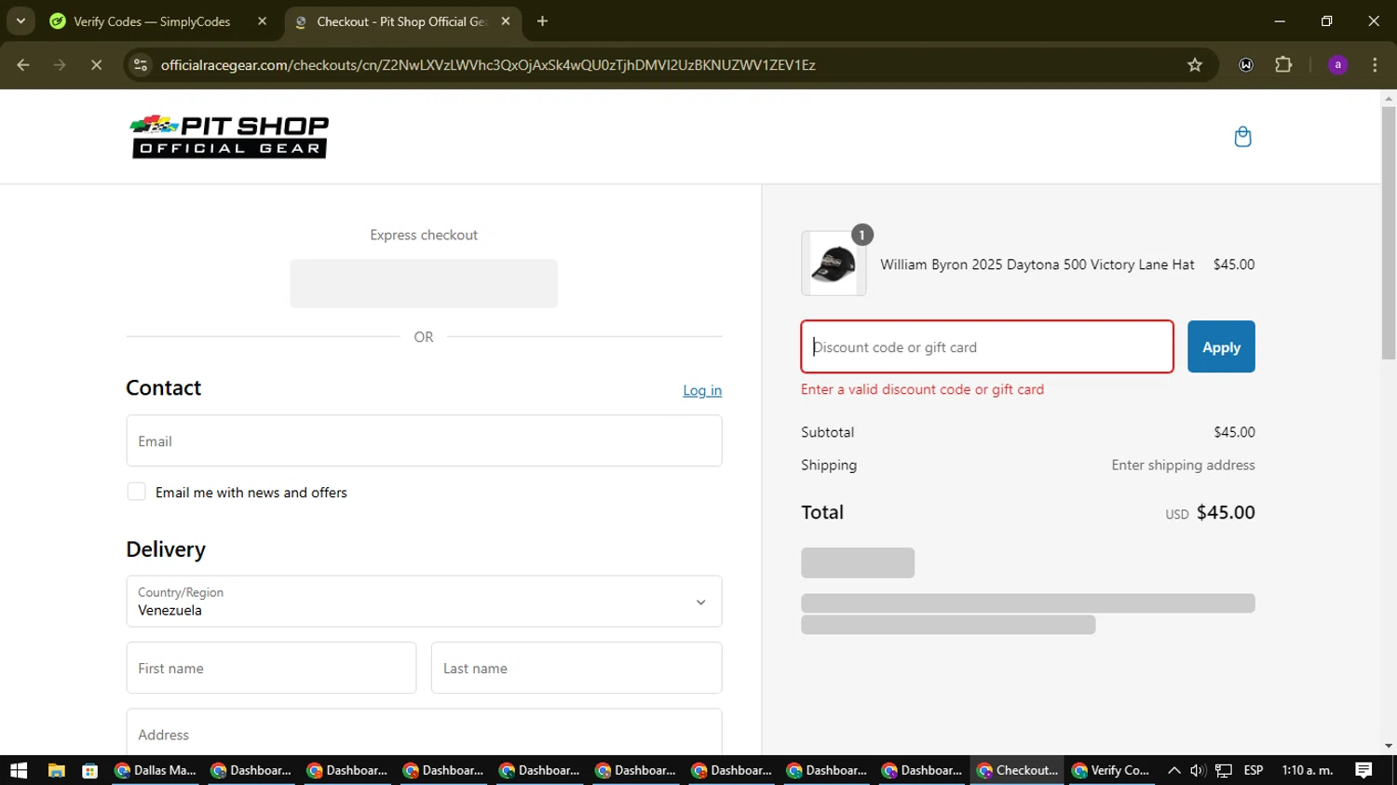
Task: Close the Checkout - Pit Shop tab
Action: point(506,21)
